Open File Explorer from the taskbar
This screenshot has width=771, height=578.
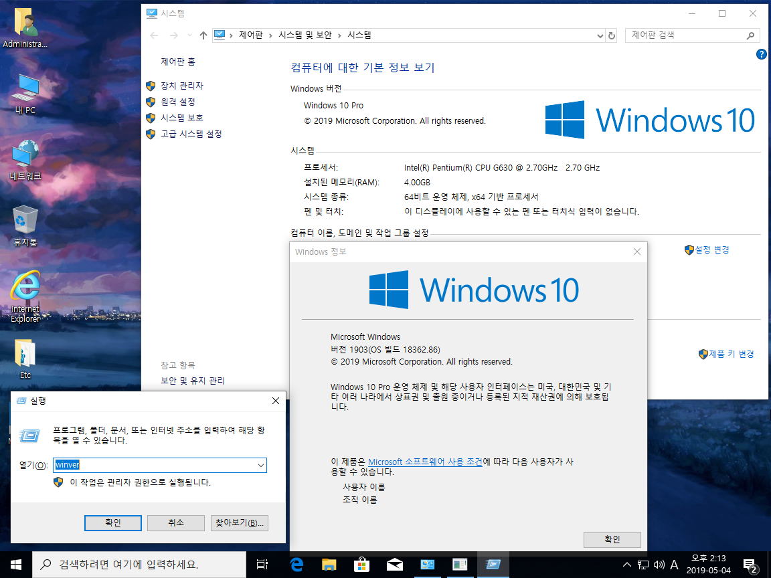click(329, 565)
